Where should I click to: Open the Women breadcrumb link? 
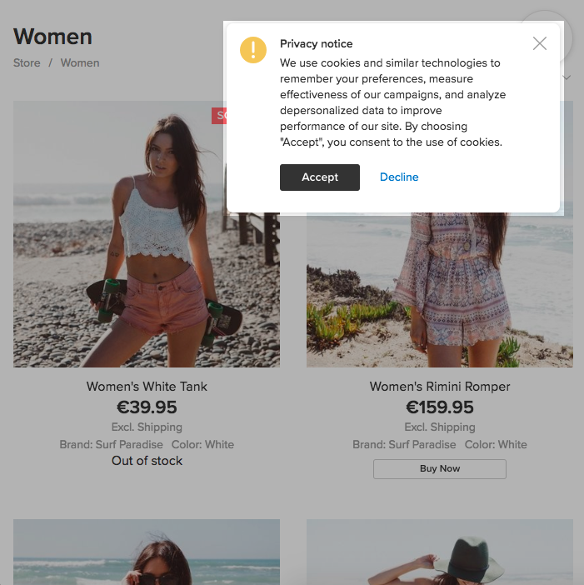point(80,62)
